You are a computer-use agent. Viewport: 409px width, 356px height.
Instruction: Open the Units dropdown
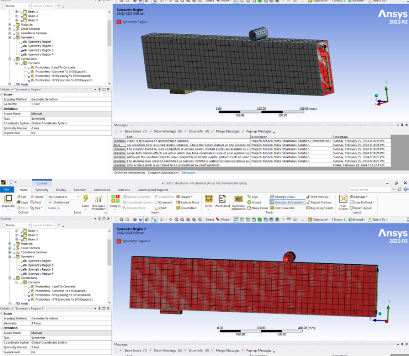(x=209, y=203)
